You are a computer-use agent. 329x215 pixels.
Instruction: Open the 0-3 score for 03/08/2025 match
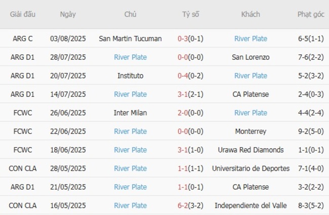(183, 39)
